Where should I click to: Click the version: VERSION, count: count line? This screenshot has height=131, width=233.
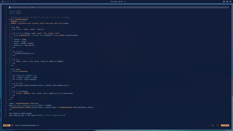click(x=44, y=94)
